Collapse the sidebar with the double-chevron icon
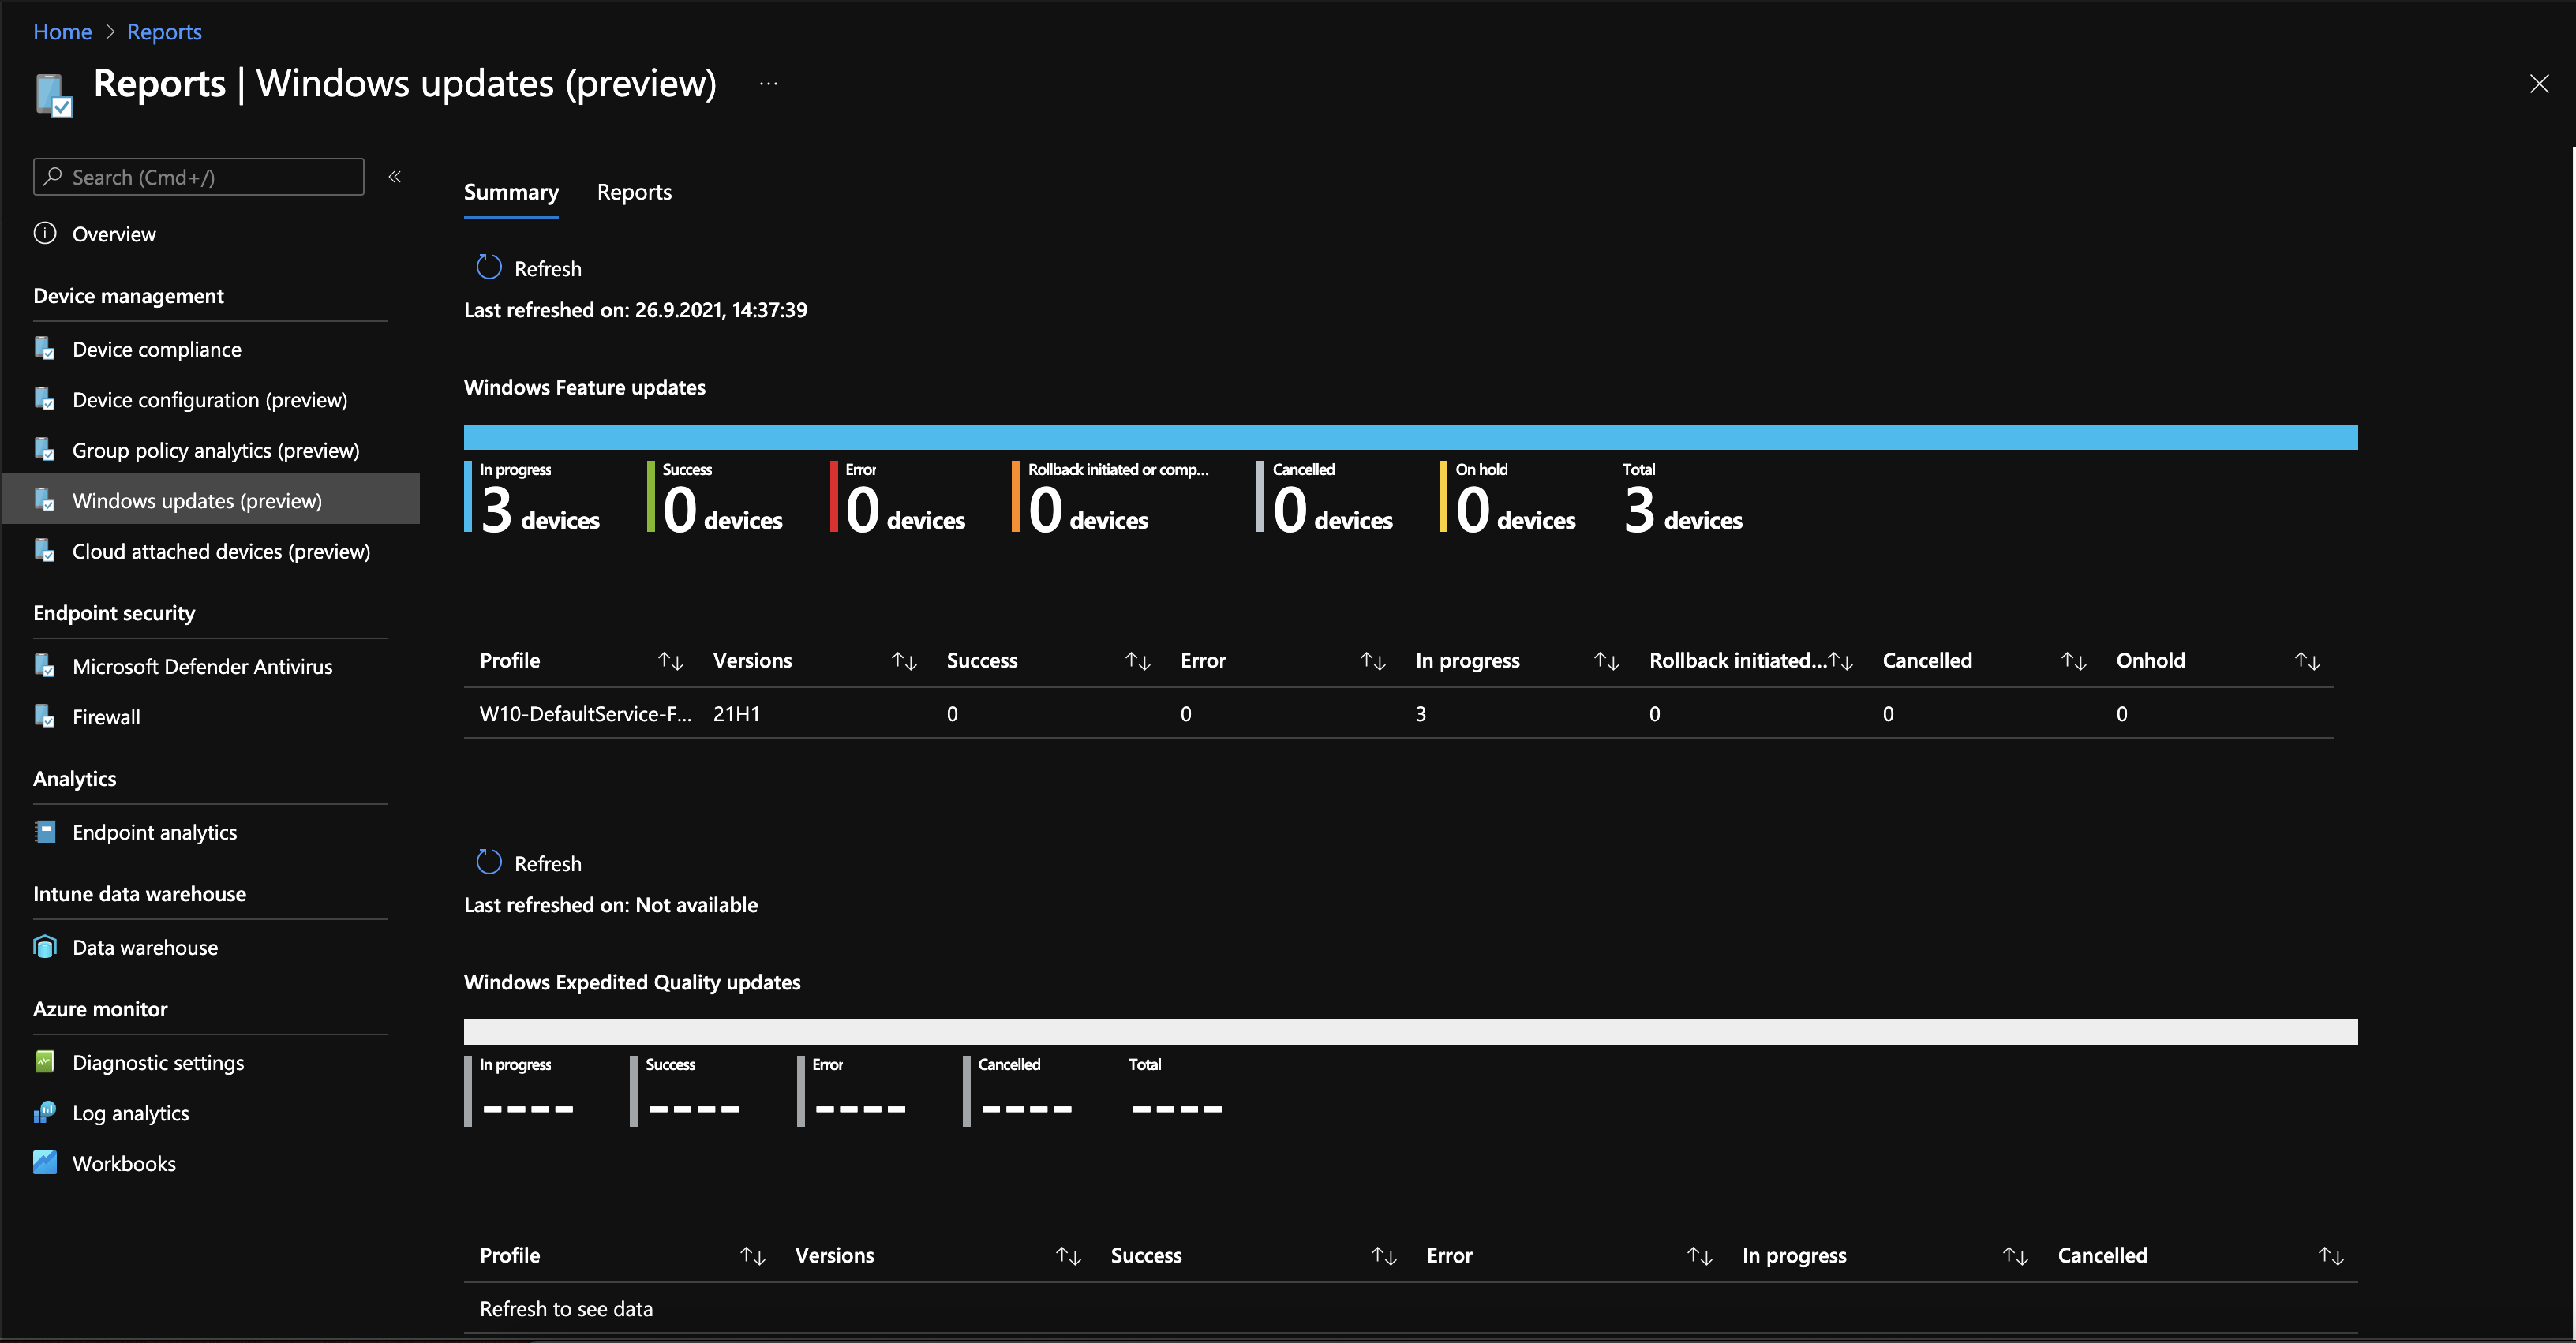The width and height of the screenshot is (2576, 1343). pyautogui.click(x=395, y=177)
